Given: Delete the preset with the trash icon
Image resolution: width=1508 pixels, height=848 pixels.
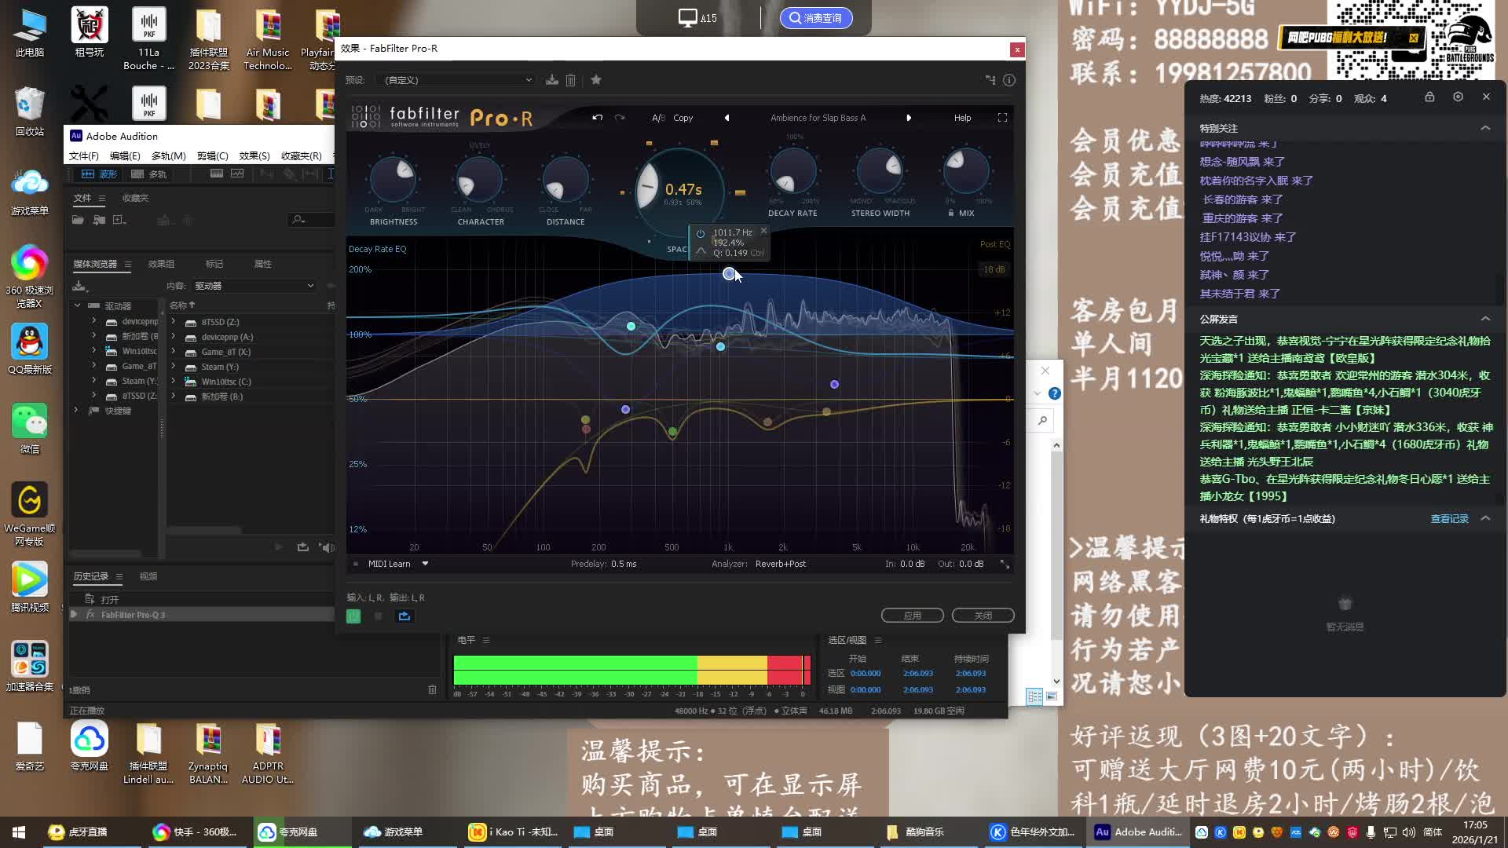Looking at the screenshot, I should pyautogui.click(x=571, y=80).
